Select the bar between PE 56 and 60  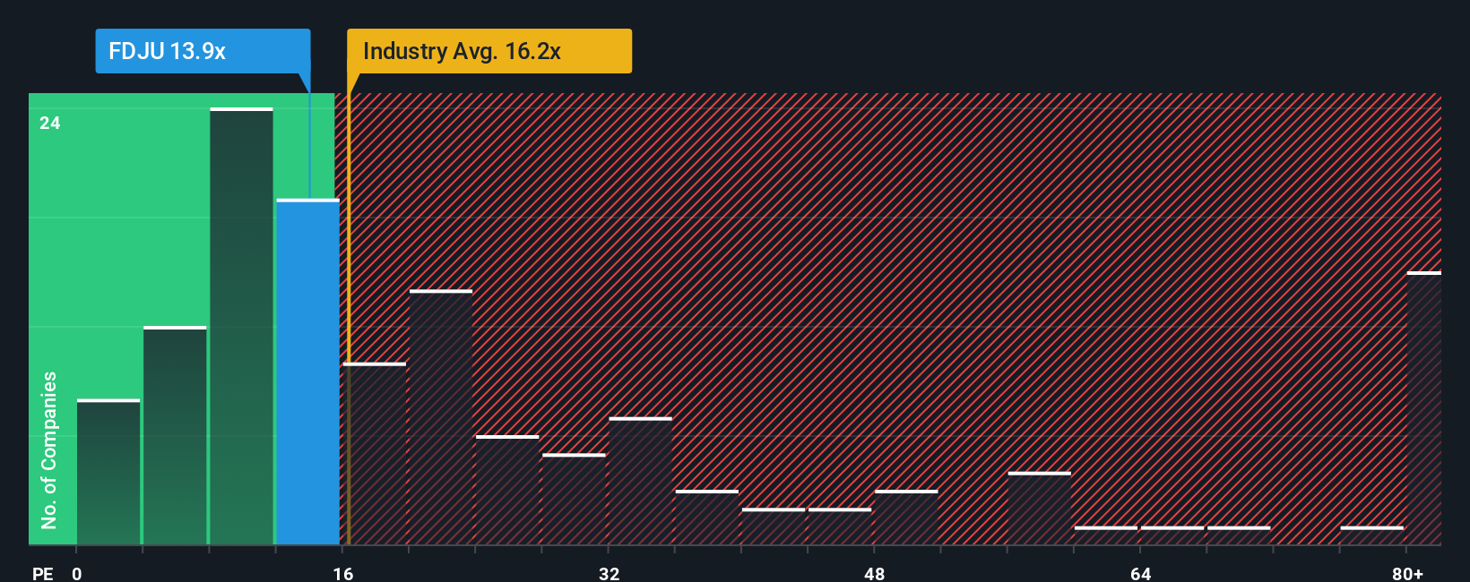point(1040,509)
